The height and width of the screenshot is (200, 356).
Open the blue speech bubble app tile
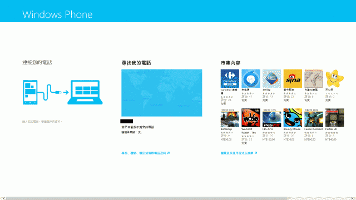pyautogui.click(x=251, y=78)
